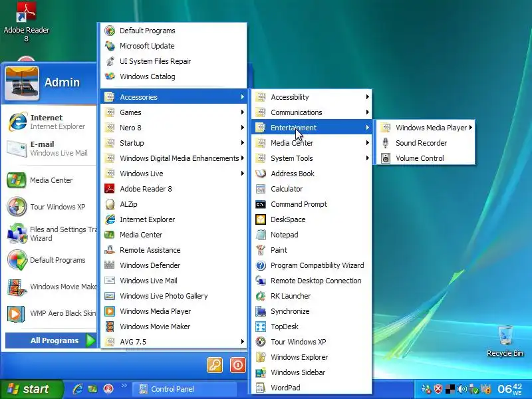532x399 pixels.
Task: Open Windows Explorer from Accessories
Action: tap(311, 357)
